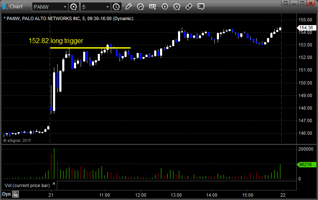Click the 150.00 price axis label
318x200 pixels.
[x=305, y=83]
